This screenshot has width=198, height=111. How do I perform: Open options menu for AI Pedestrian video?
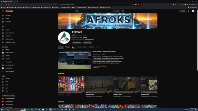point(84,93)
